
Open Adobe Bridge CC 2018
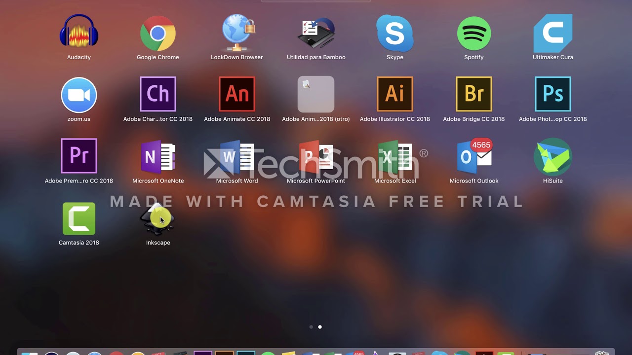point(474,94)
